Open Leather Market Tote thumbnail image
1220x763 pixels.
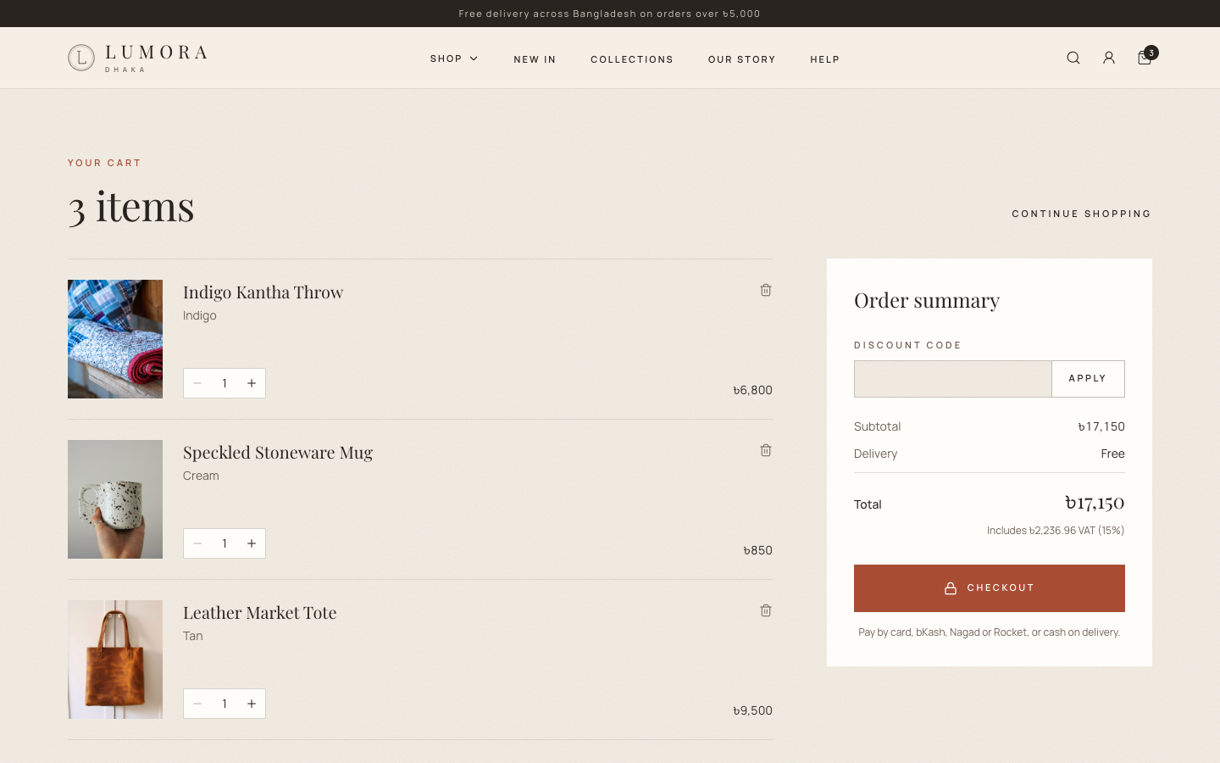click(x=115, y=660)
